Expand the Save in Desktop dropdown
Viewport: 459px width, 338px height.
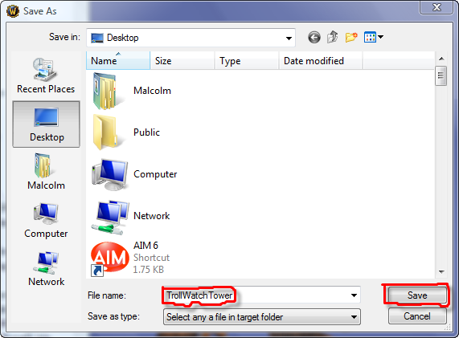click(289, 38)
